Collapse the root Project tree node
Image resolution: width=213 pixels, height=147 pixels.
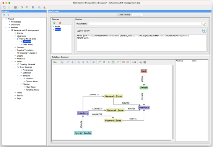(x=3, y=19)
